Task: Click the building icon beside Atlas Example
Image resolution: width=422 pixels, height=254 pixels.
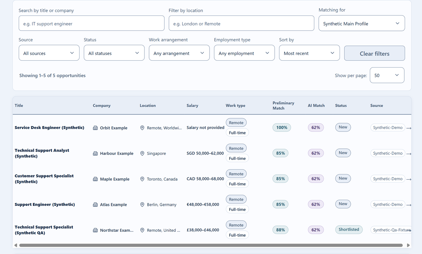Action: click(x=95, y=204)
